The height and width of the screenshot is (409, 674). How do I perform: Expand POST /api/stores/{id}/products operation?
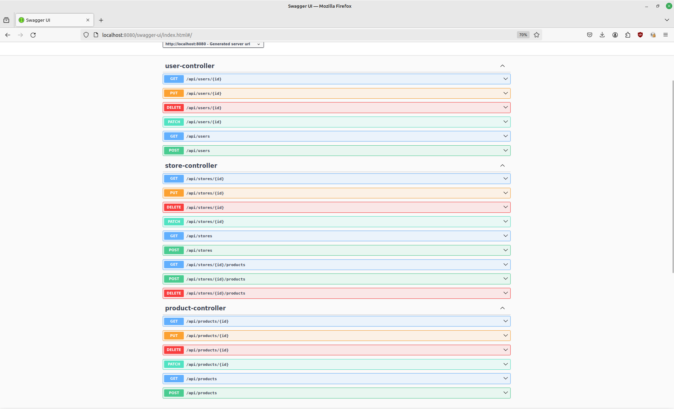coord(337,279)
